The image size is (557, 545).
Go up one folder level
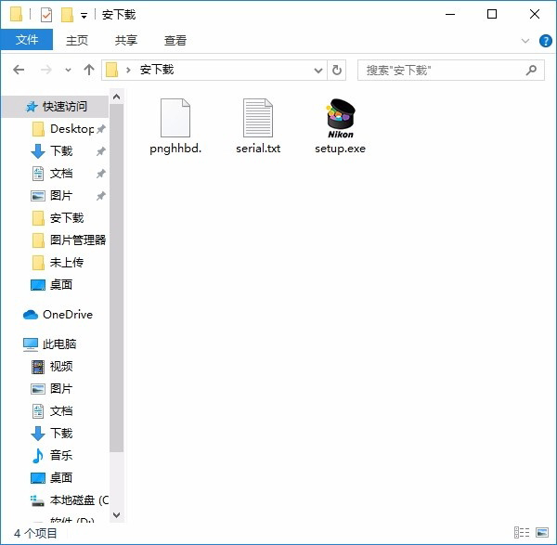pyautogui.click(x=89, y=70)
